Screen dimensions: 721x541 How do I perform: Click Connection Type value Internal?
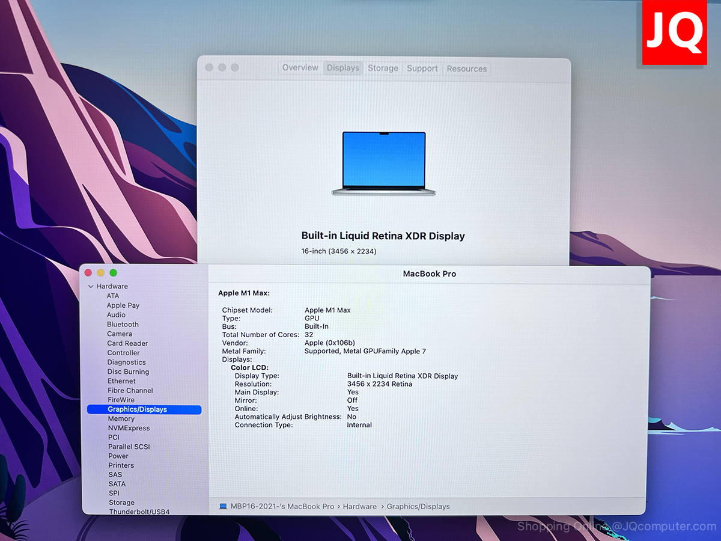[x=359, y=425]
